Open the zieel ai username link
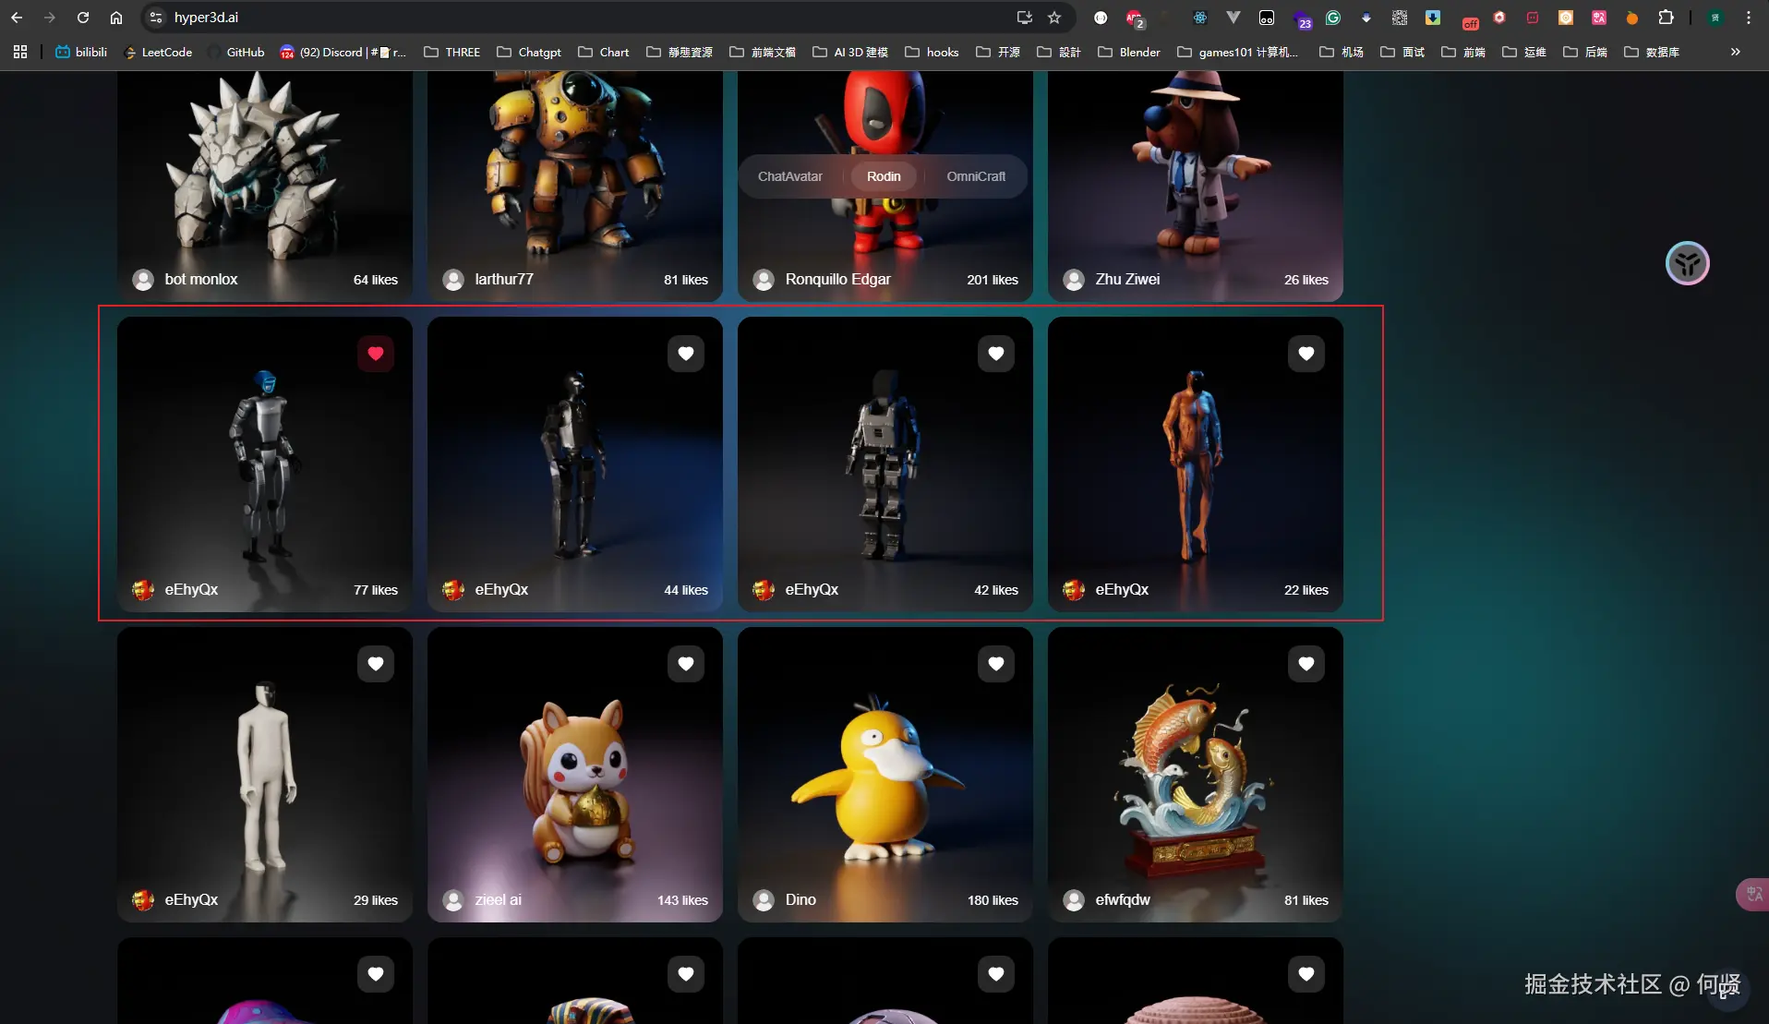 click(x=499, y=900)
